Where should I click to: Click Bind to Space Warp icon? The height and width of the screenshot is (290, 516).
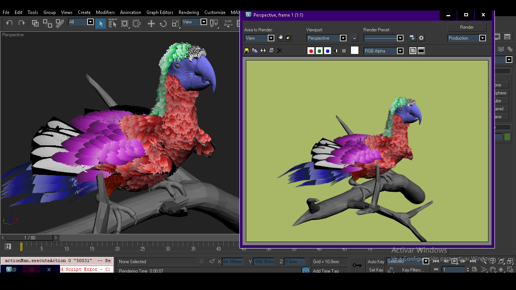pos(60,23)
